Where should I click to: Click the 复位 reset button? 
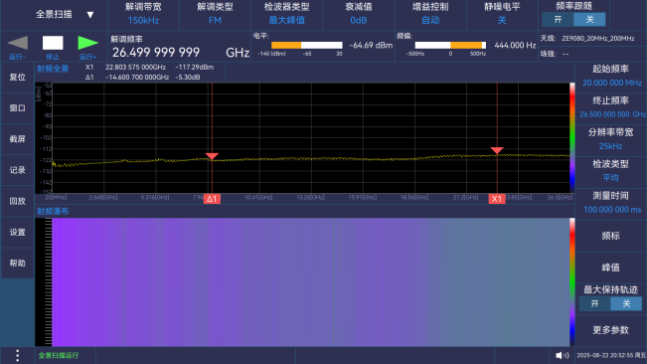tap(17, 77)
